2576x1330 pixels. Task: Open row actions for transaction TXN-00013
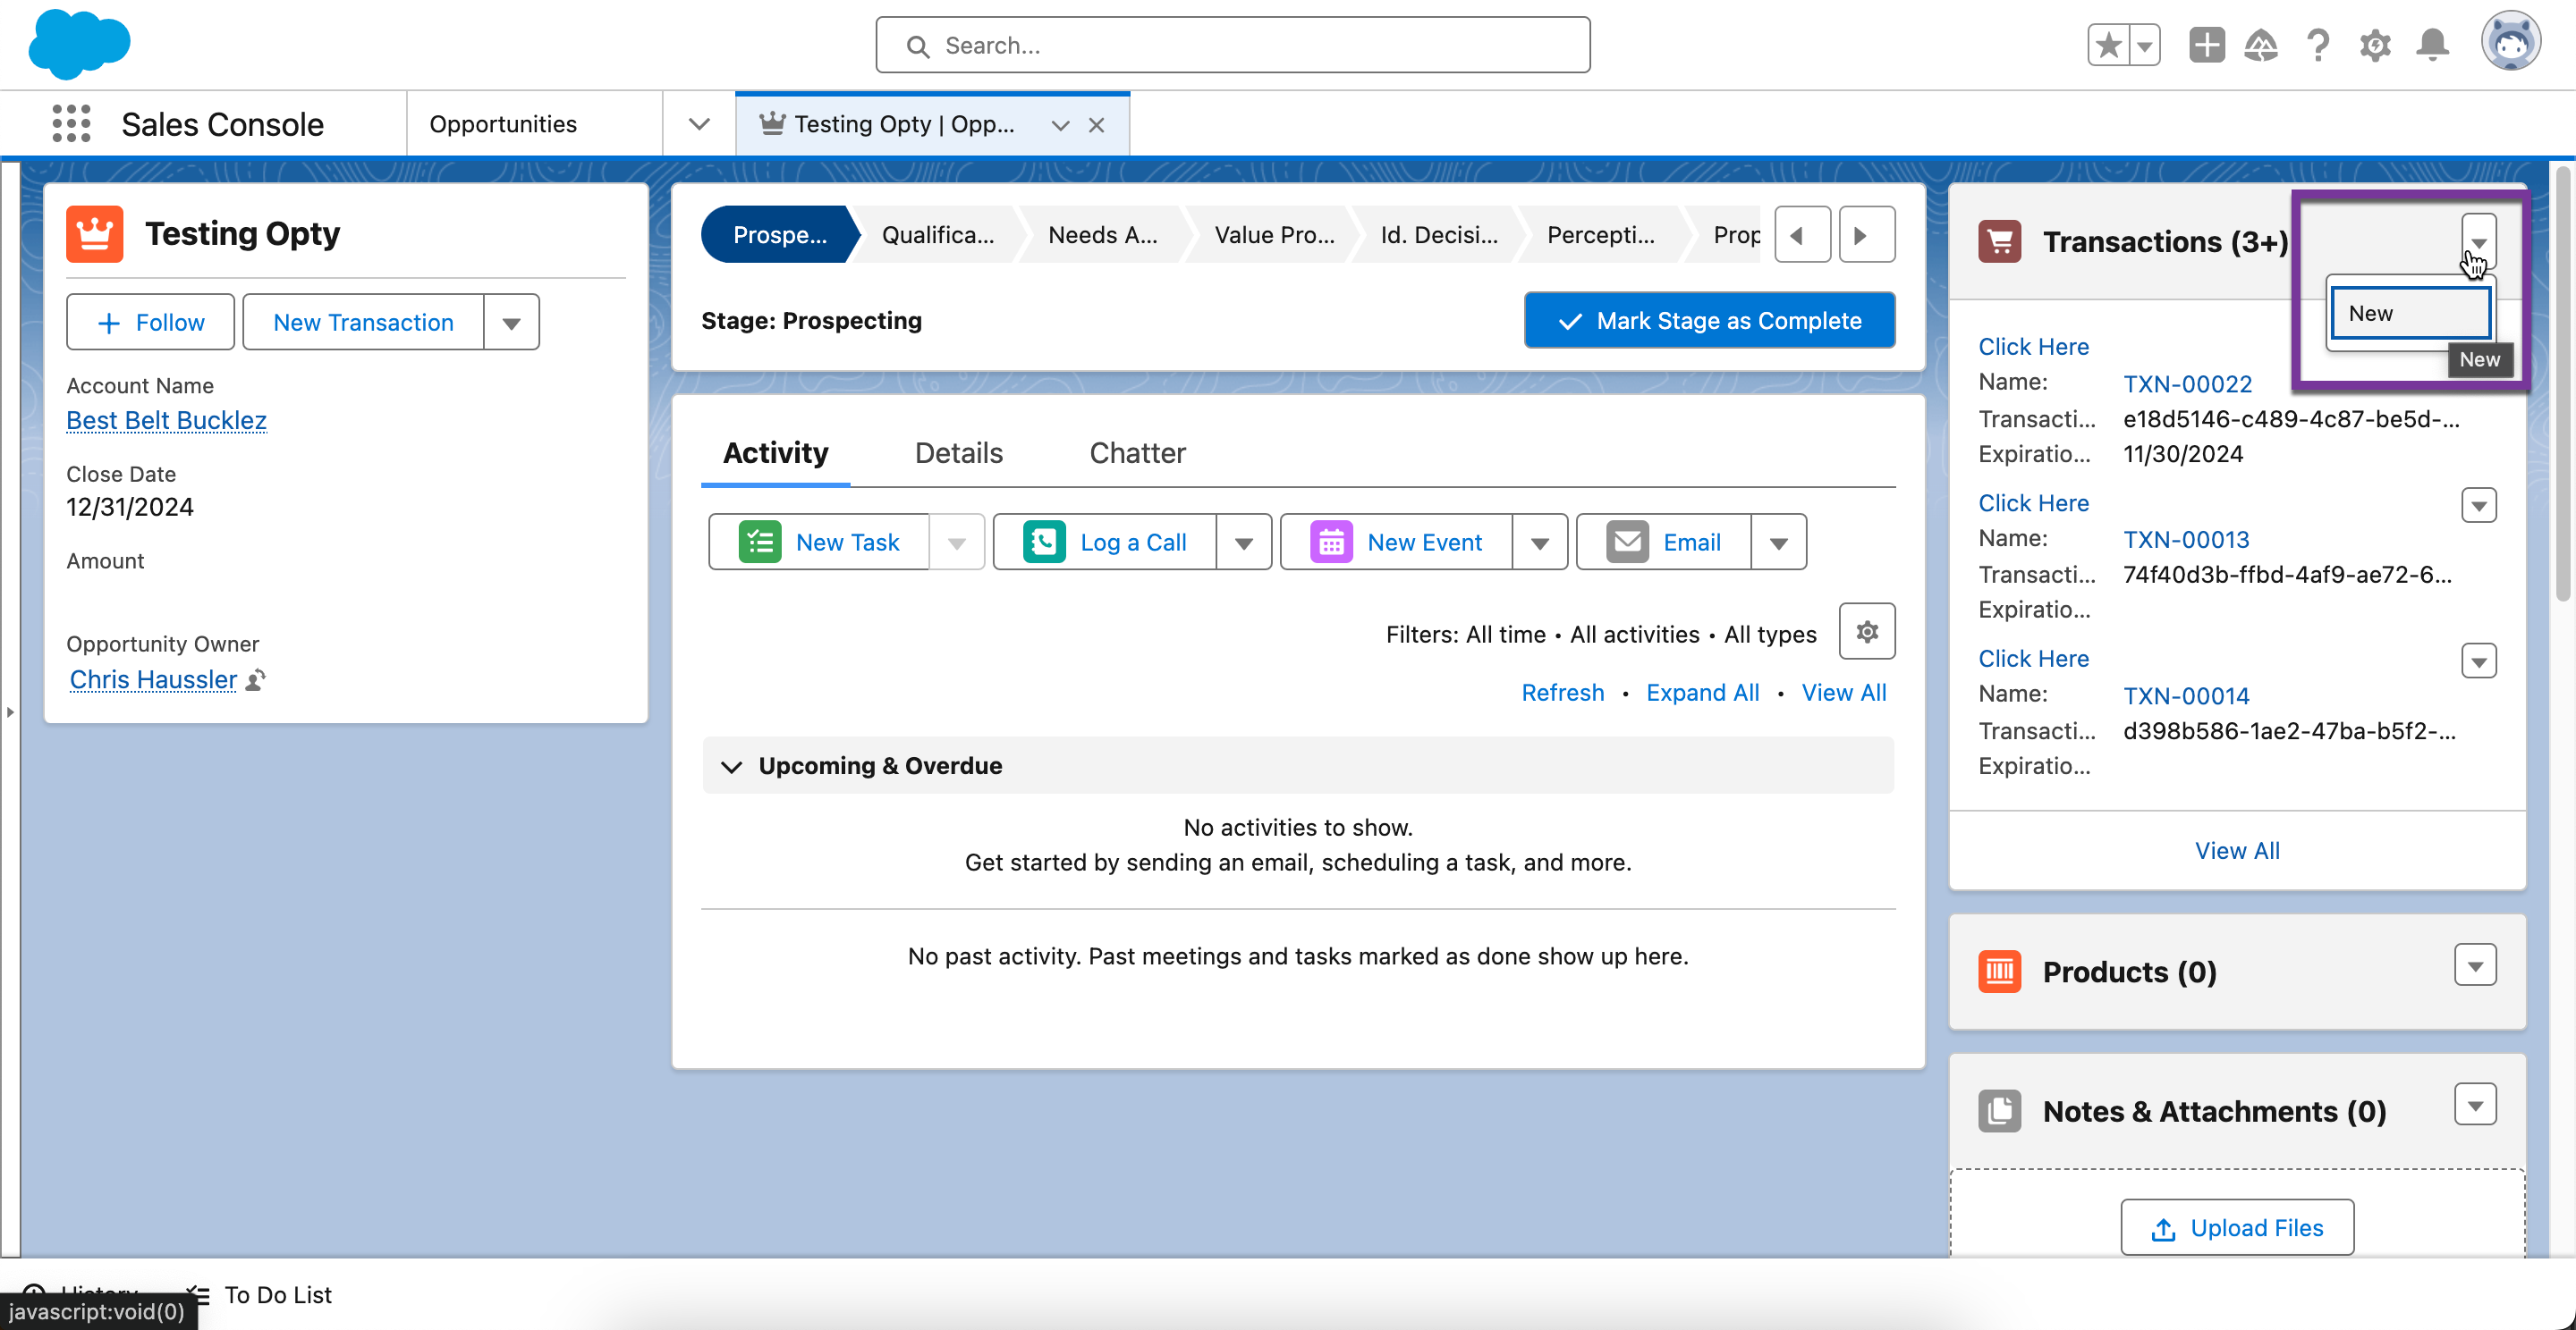tap(2479, 506)
